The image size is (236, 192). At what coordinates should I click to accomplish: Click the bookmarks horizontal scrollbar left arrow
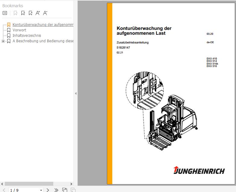[2, 184]
